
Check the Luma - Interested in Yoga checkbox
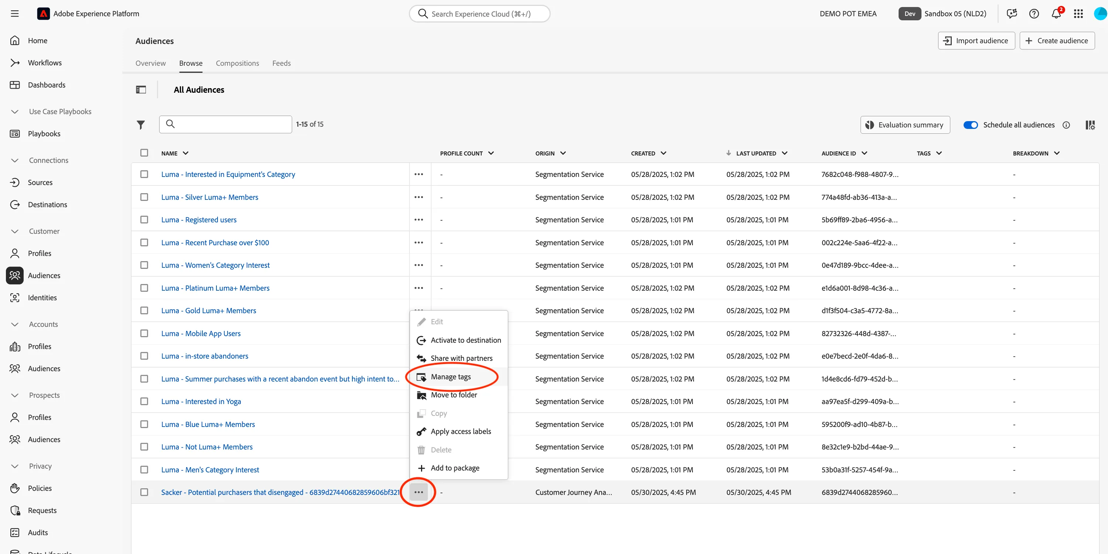tap(144, 401)
